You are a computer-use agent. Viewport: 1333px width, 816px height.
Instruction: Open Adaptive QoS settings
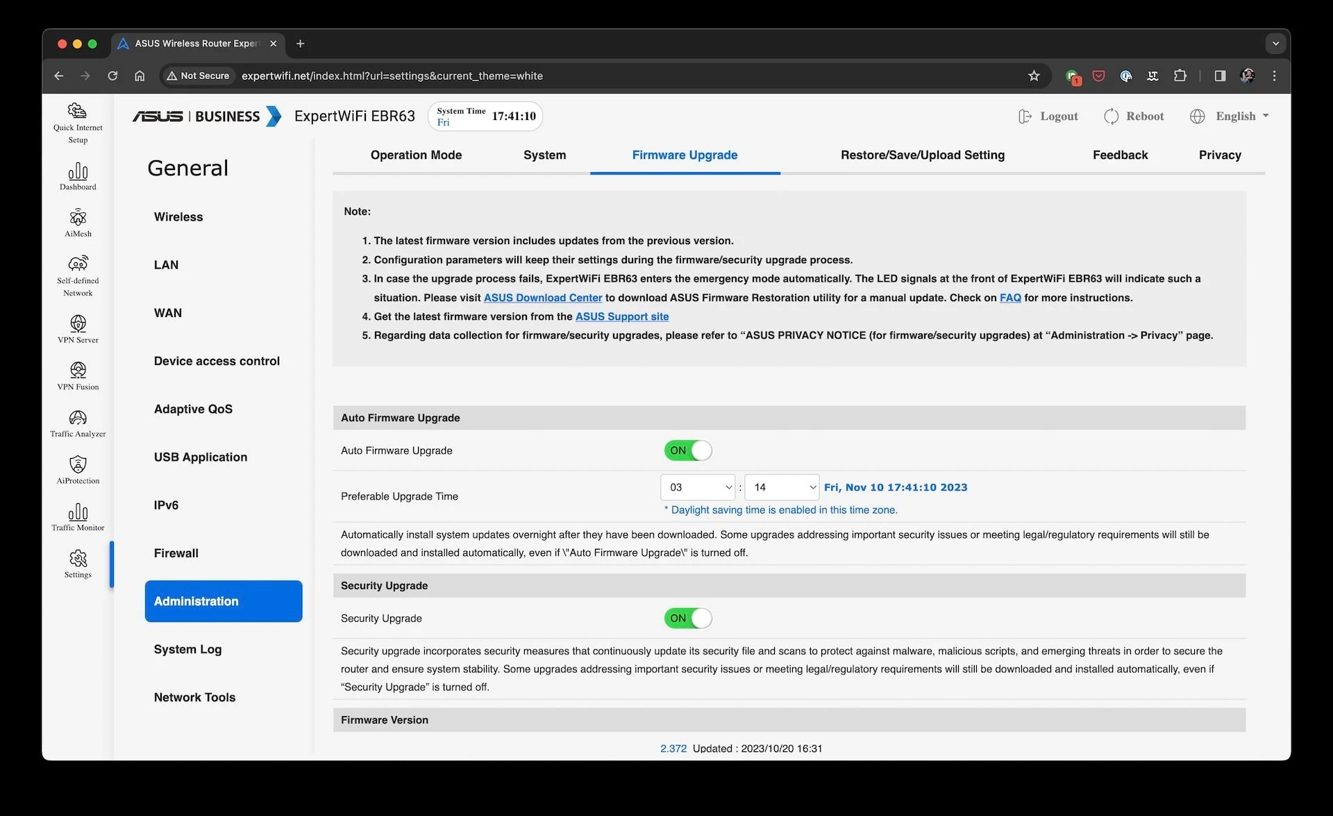193,409
